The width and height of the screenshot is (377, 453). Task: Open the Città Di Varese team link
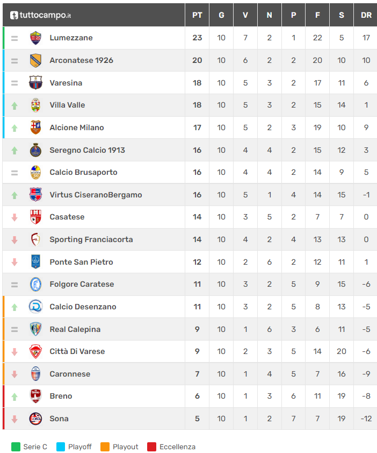[77, 351]
